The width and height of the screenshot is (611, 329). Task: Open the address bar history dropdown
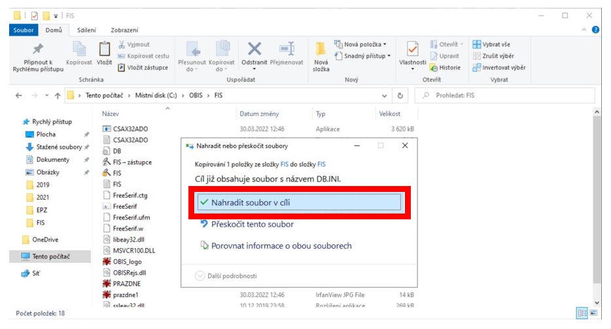[385, 95]
